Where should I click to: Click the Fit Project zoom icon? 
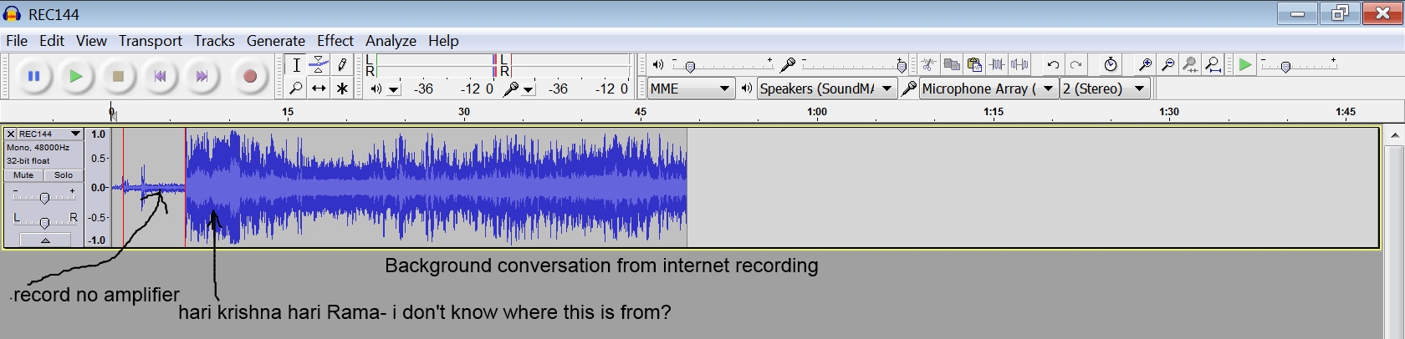point(1213,65)
